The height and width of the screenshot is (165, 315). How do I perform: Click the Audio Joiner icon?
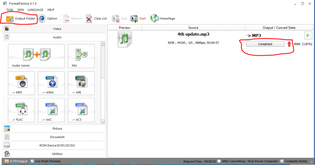click(36, 55)
